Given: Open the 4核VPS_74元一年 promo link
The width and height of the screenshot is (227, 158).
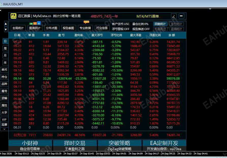Looking at the screenshot, I should click(104, 16).
